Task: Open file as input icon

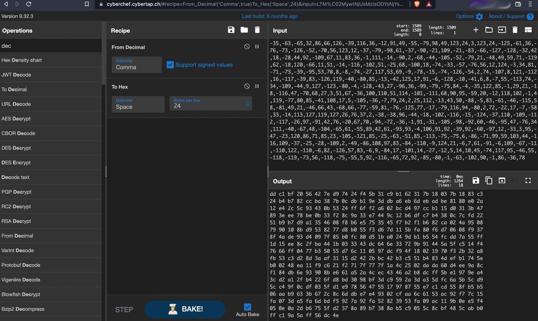Action: point(502,30)
